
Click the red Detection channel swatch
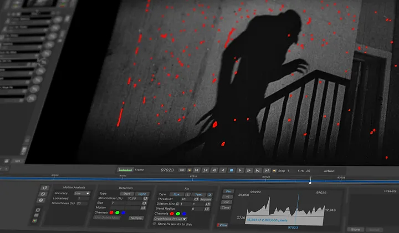coord(111,212)
